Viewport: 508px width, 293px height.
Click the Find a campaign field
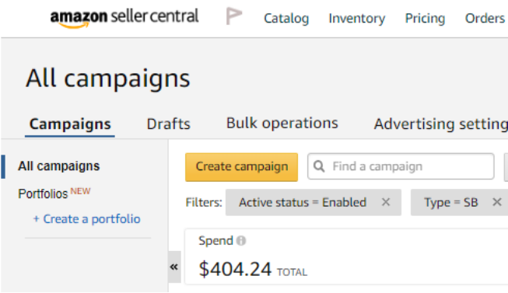401,166
